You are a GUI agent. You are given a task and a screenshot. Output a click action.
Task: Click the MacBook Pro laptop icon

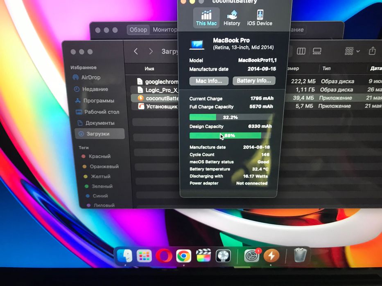[x=197, y=45]
